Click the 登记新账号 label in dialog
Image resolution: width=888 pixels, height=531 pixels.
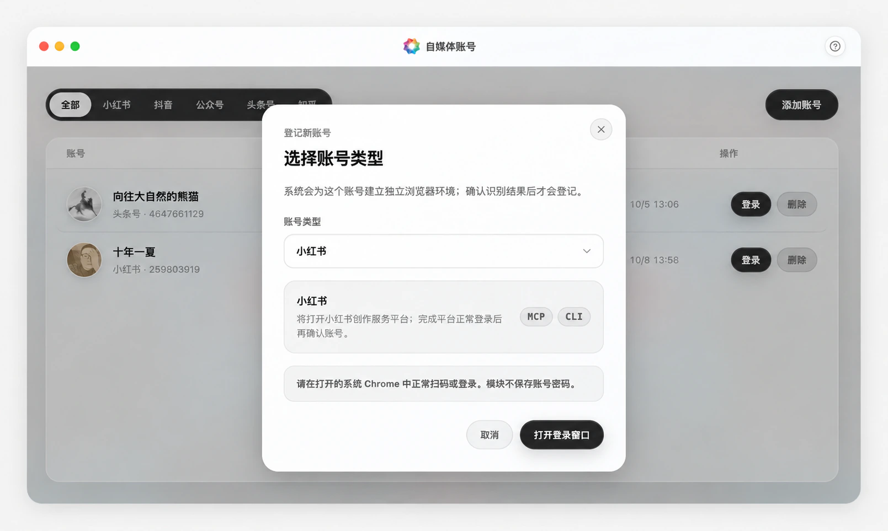point(307,133)
